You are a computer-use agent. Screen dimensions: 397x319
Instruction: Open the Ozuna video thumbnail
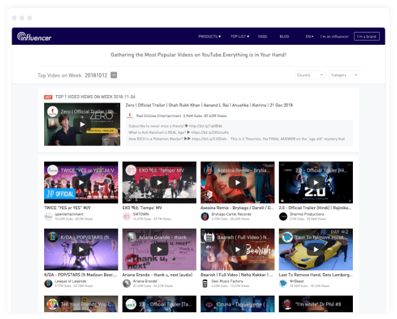238,304
